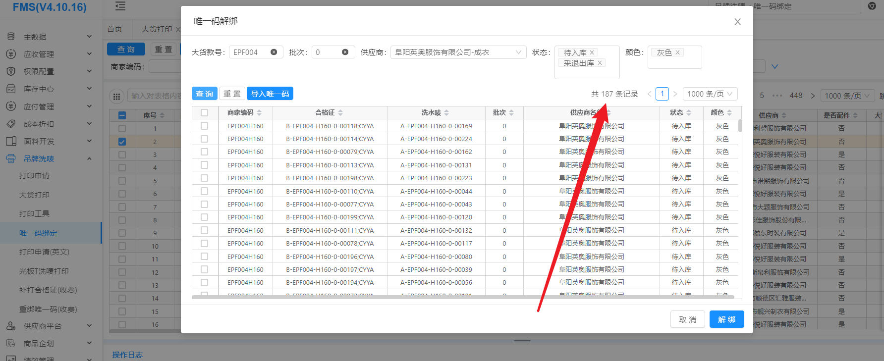Go to next page in dialog pagination

[x=675, y=94]
